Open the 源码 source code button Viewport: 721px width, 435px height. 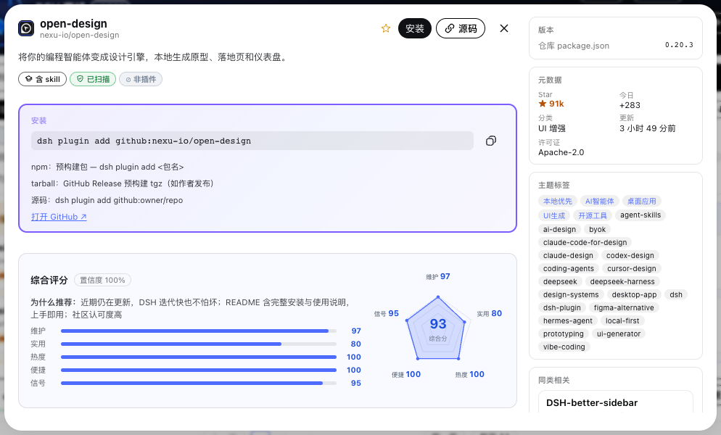coord(461,28)
